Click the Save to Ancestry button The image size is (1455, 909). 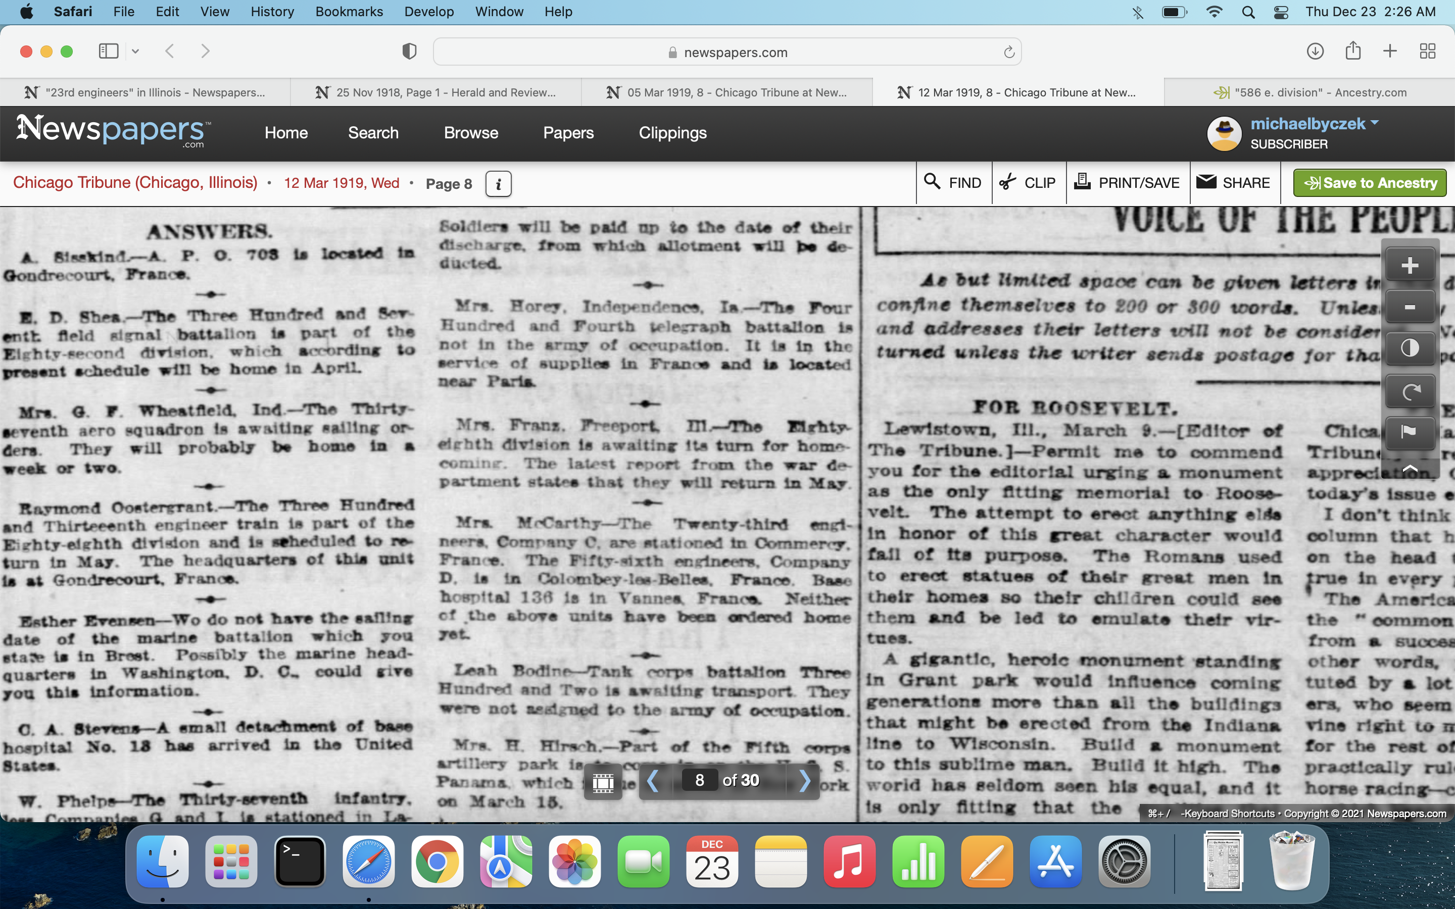1370,183
